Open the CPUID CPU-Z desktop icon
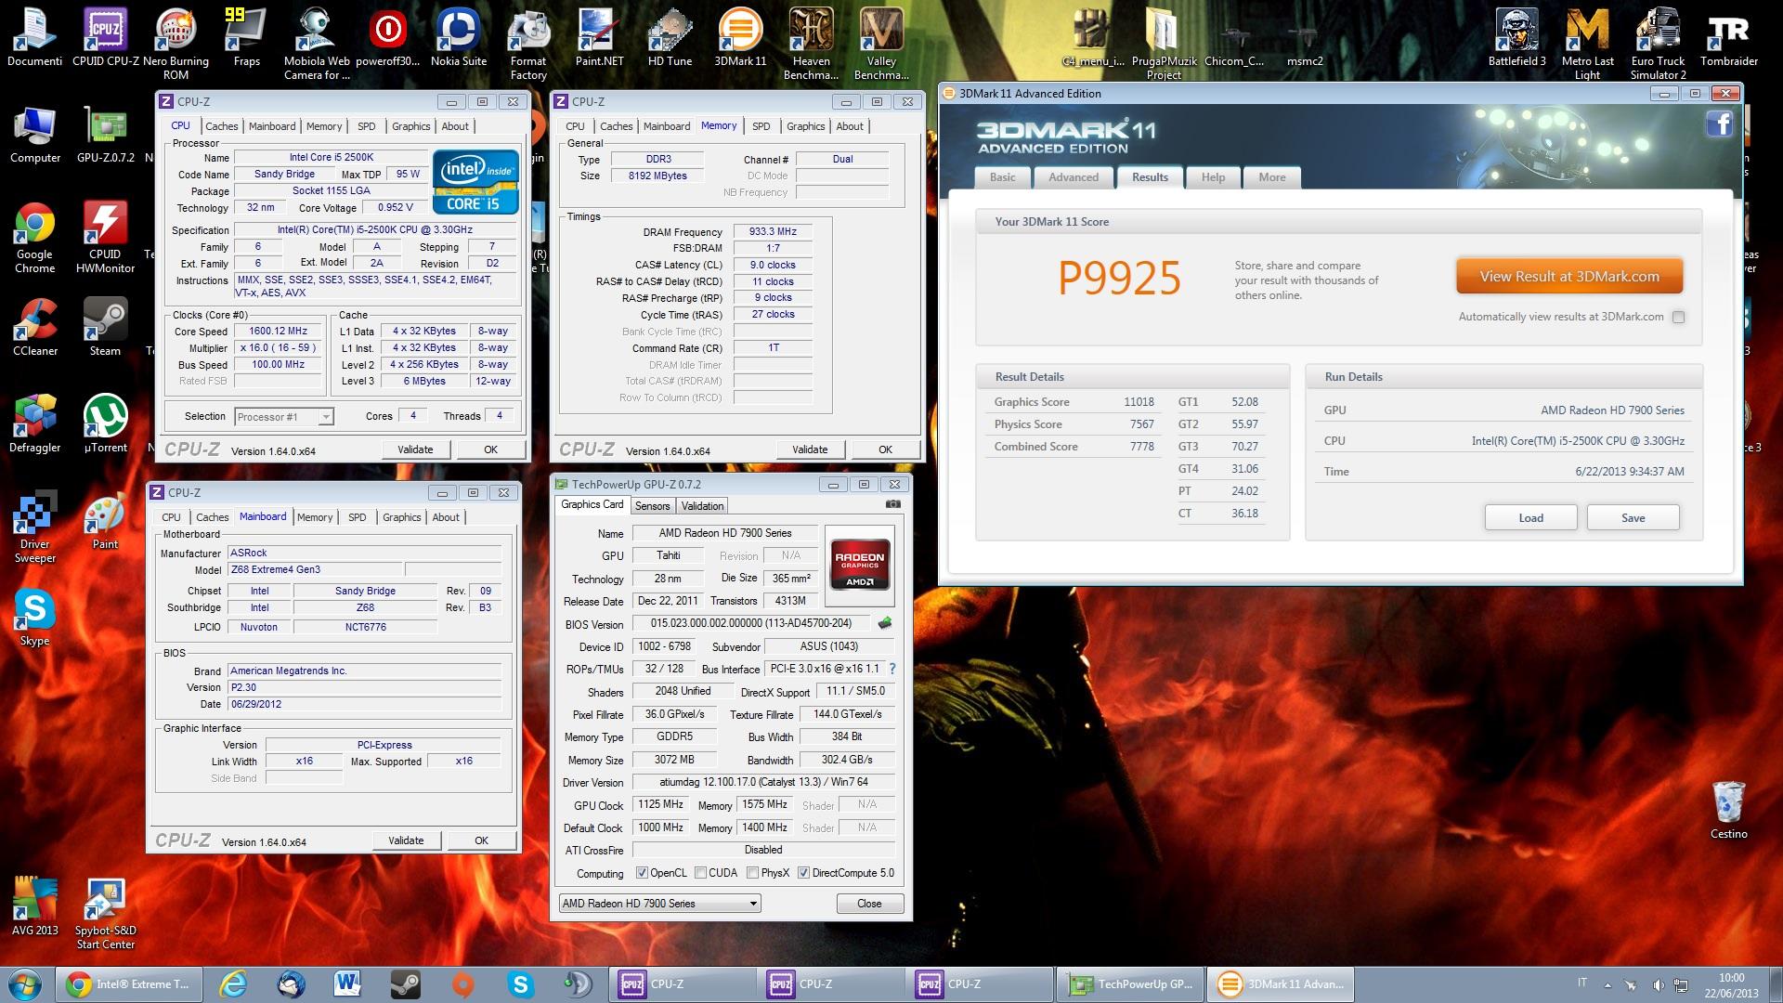 105,37
